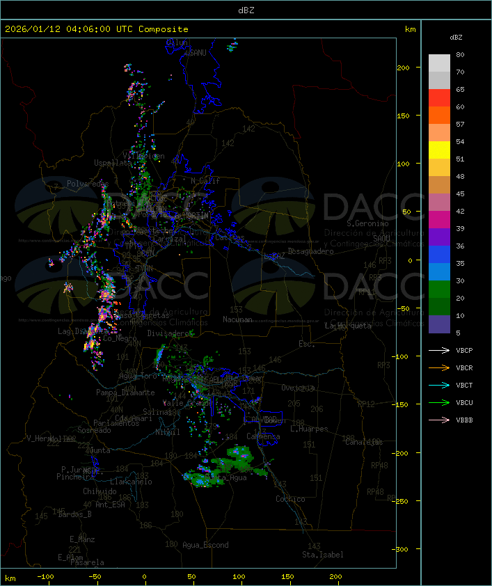This screenshot has width=492, height=586.
Task: Click the Sta.Isabel map label
Action: click(x=322, y=555)
